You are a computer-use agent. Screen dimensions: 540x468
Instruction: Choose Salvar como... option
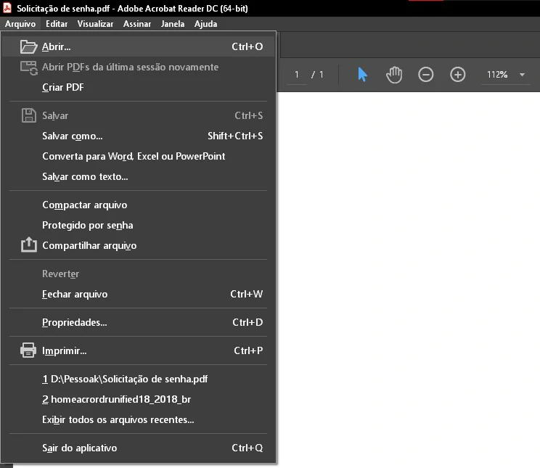[138, 136]
